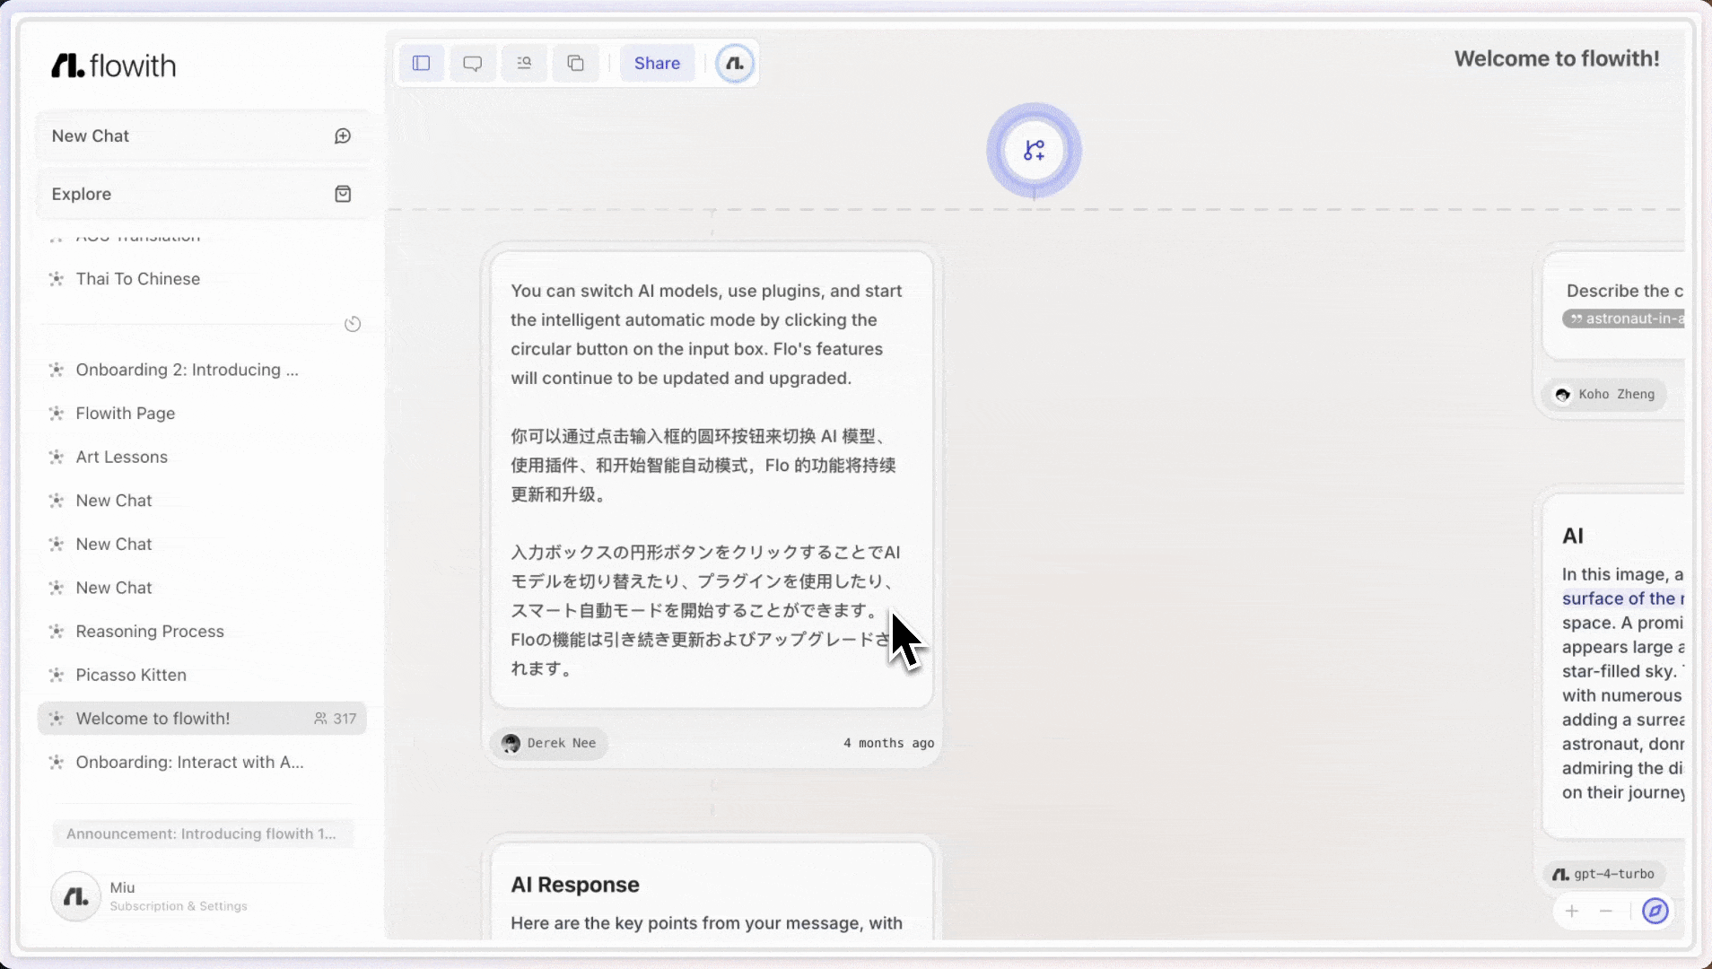Click the "4 months ago" timestamp
1712x969 pixels.
(x=888, y=743)
